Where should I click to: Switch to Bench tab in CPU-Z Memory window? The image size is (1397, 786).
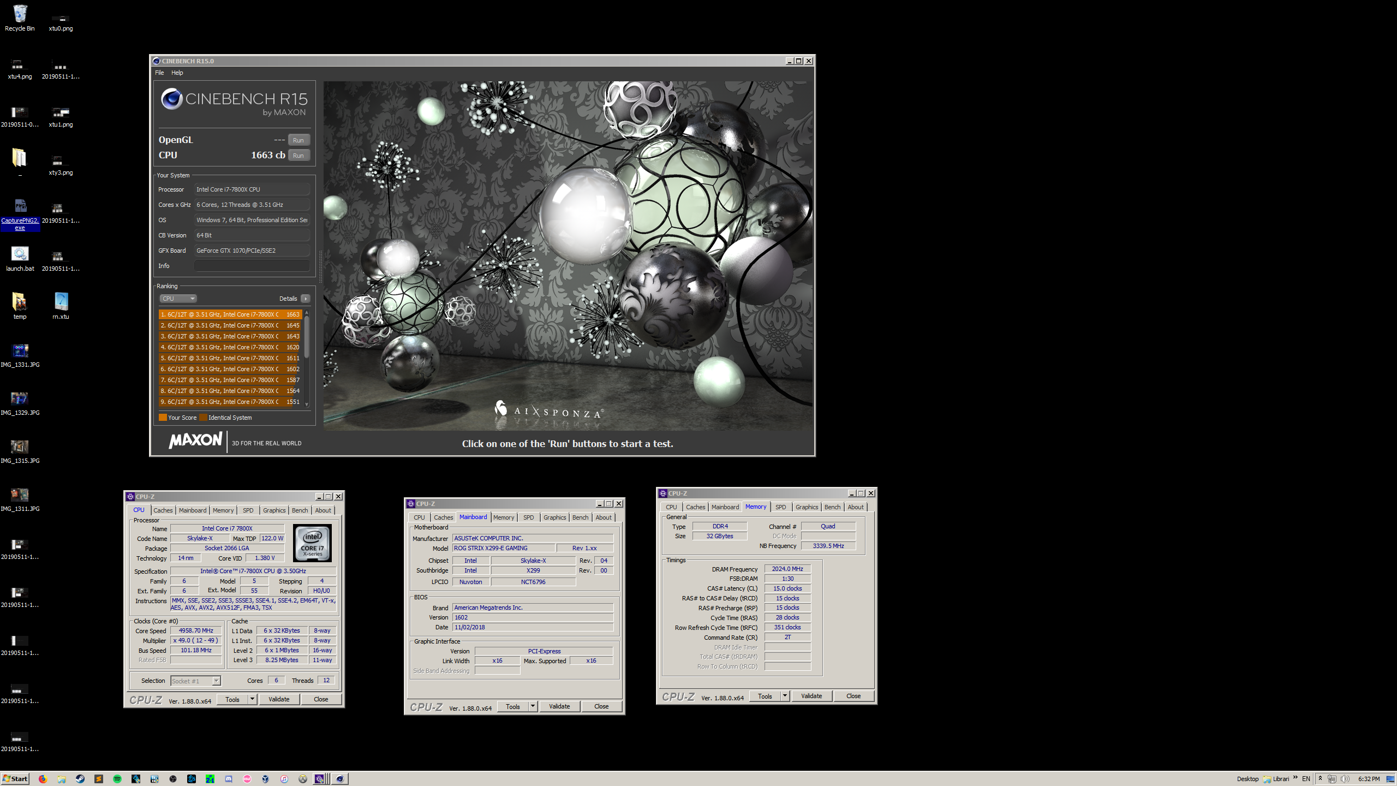(832, 507)
